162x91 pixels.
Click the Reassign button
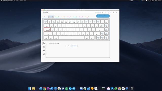[x=74, y=46]
